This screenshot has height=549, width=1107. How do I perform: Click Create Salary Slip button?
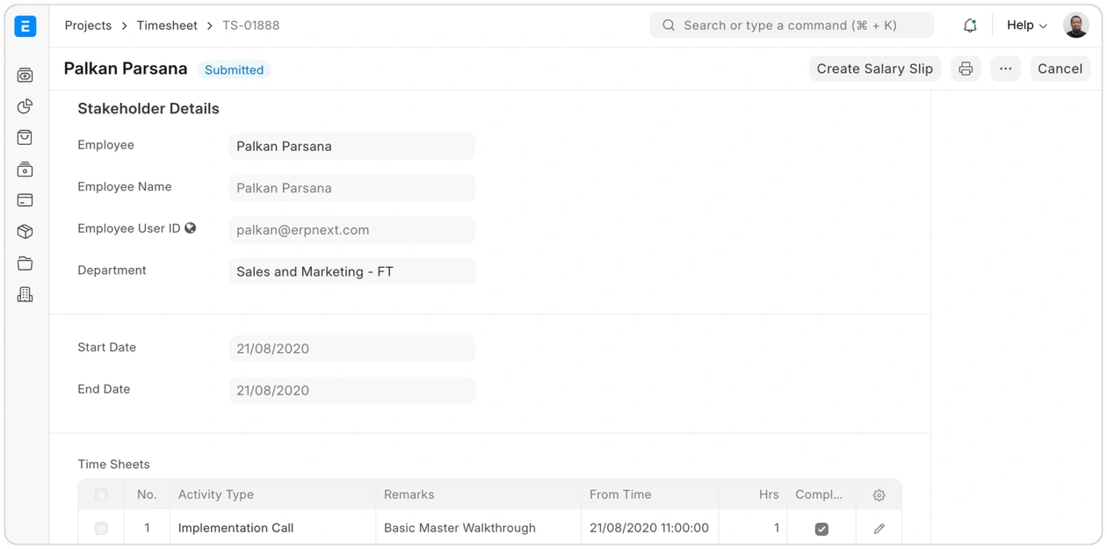[874, 69]
